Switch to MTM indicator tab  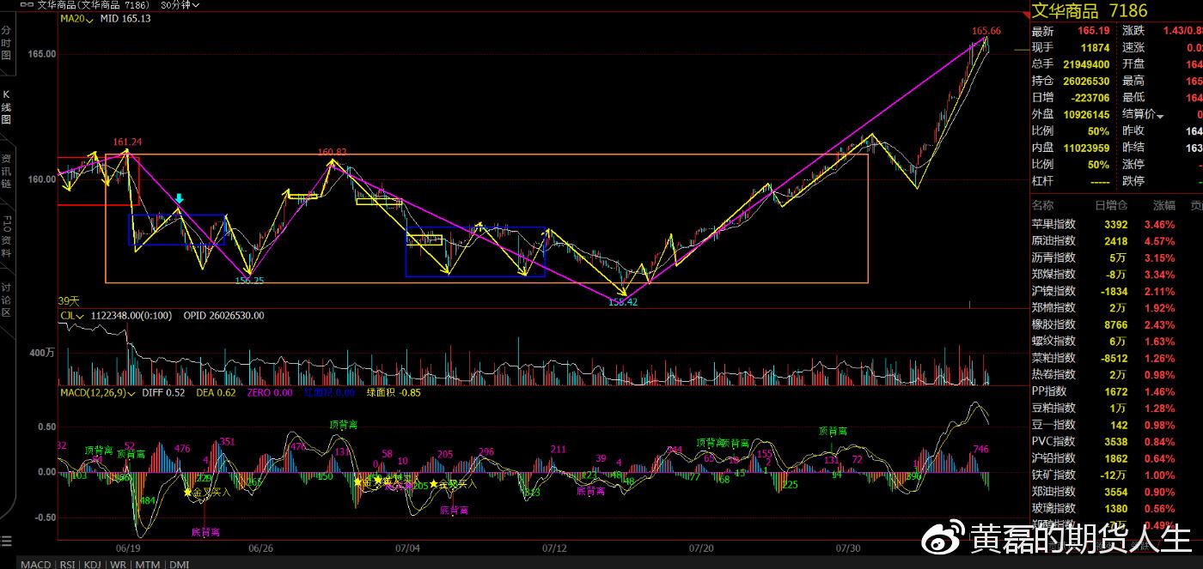pyautogui.click(x=147, y=564)
